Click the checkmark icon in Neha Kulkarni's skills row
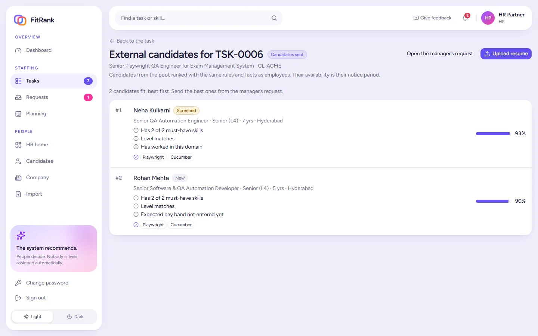 (136, 158)
